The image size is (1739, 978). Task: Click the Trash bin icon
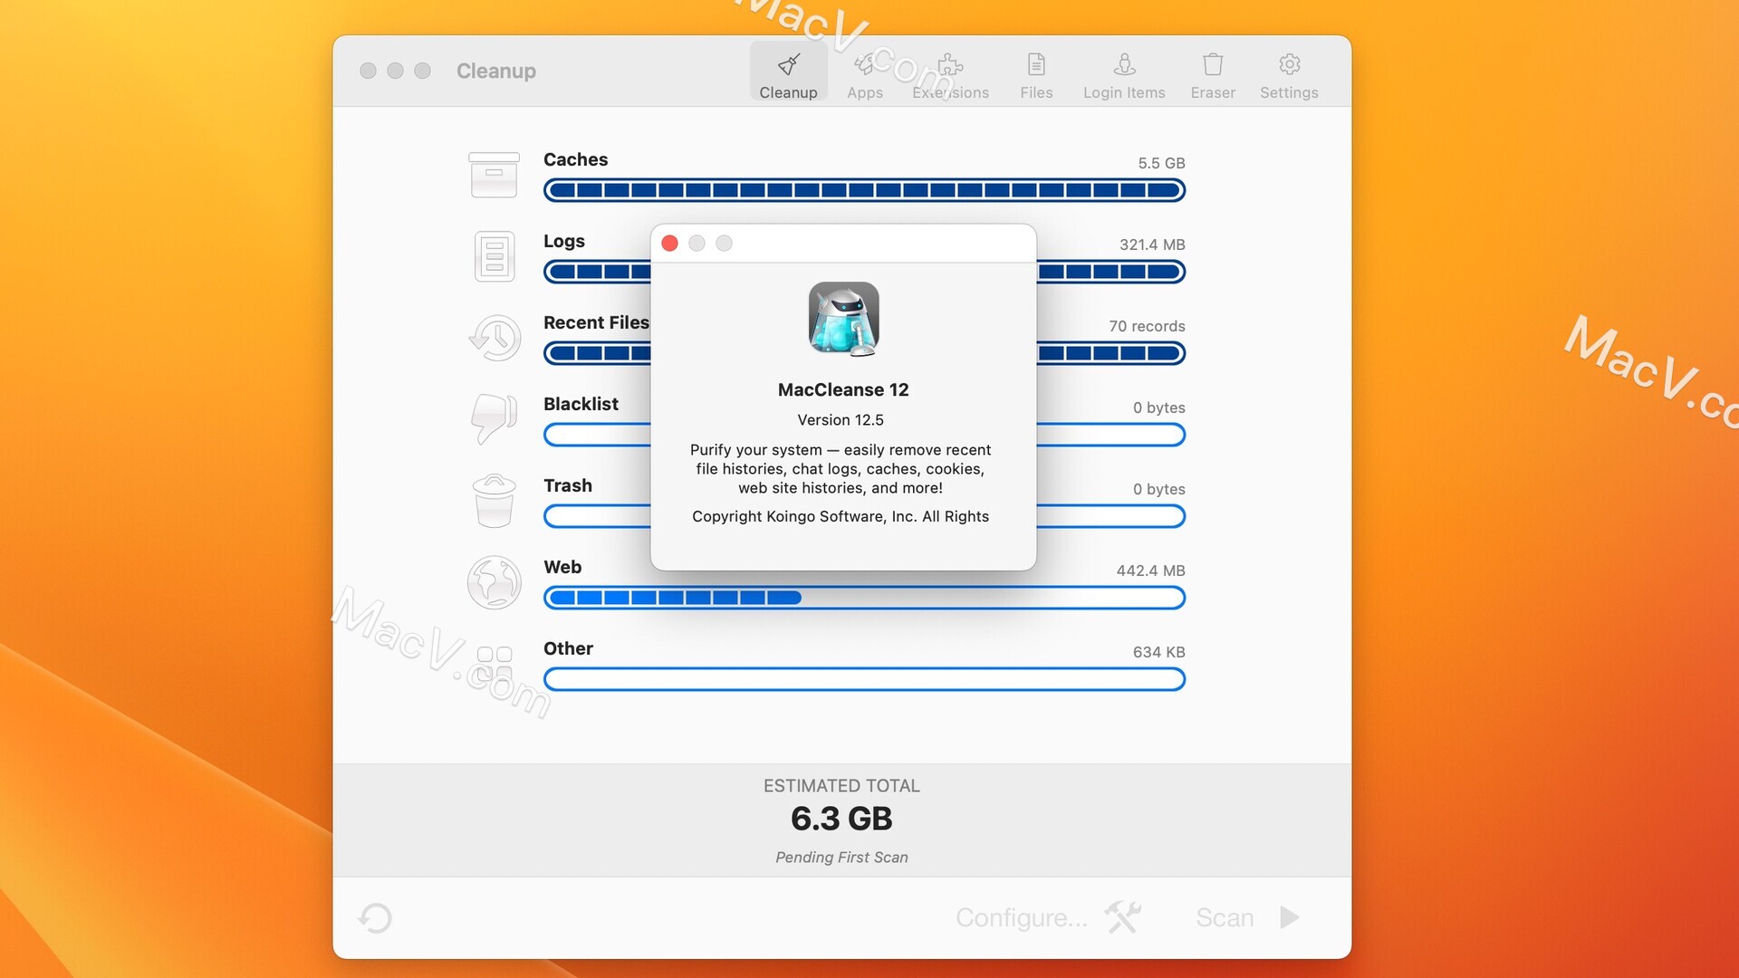[495, 501]
